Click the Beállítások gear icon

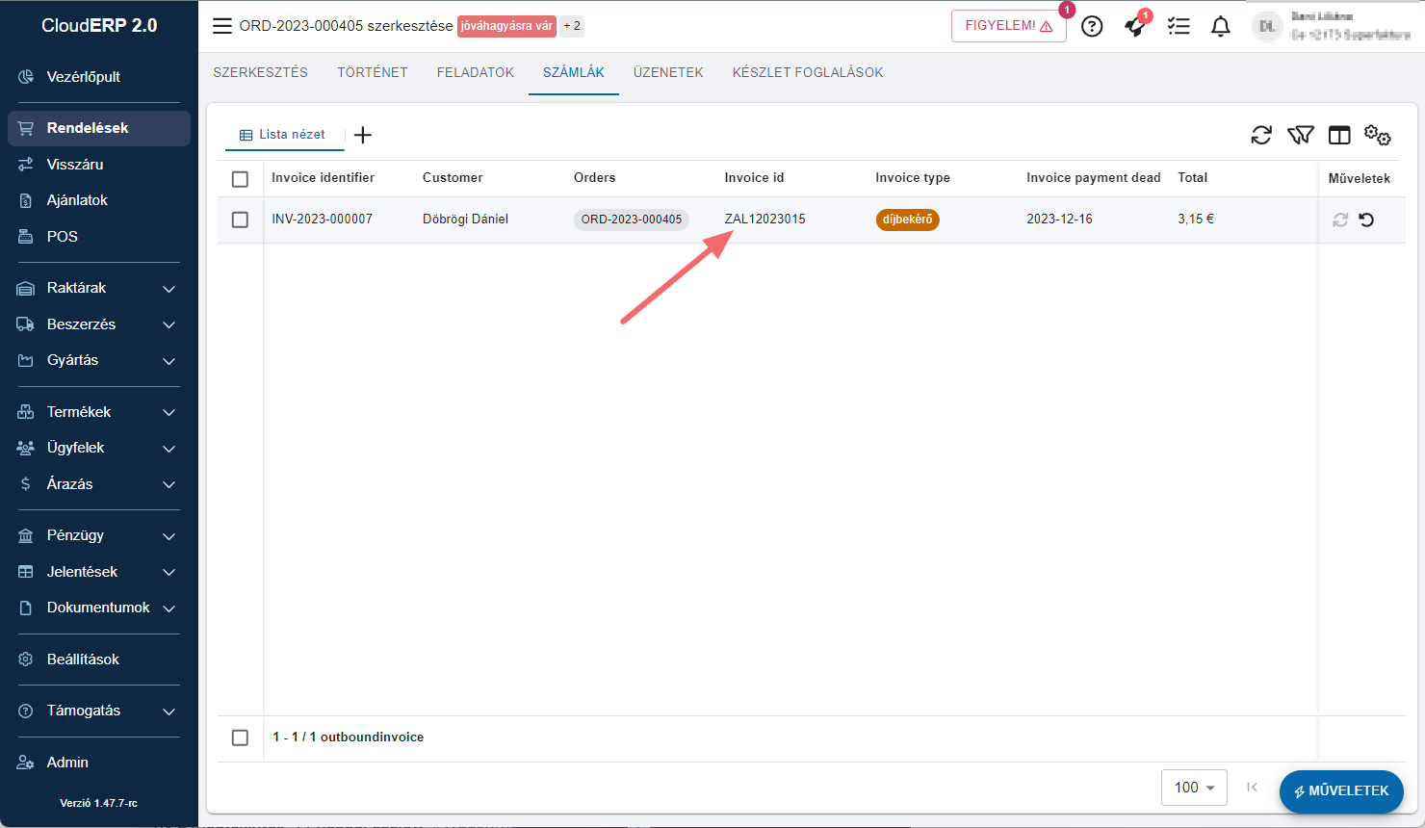[26, 660]
